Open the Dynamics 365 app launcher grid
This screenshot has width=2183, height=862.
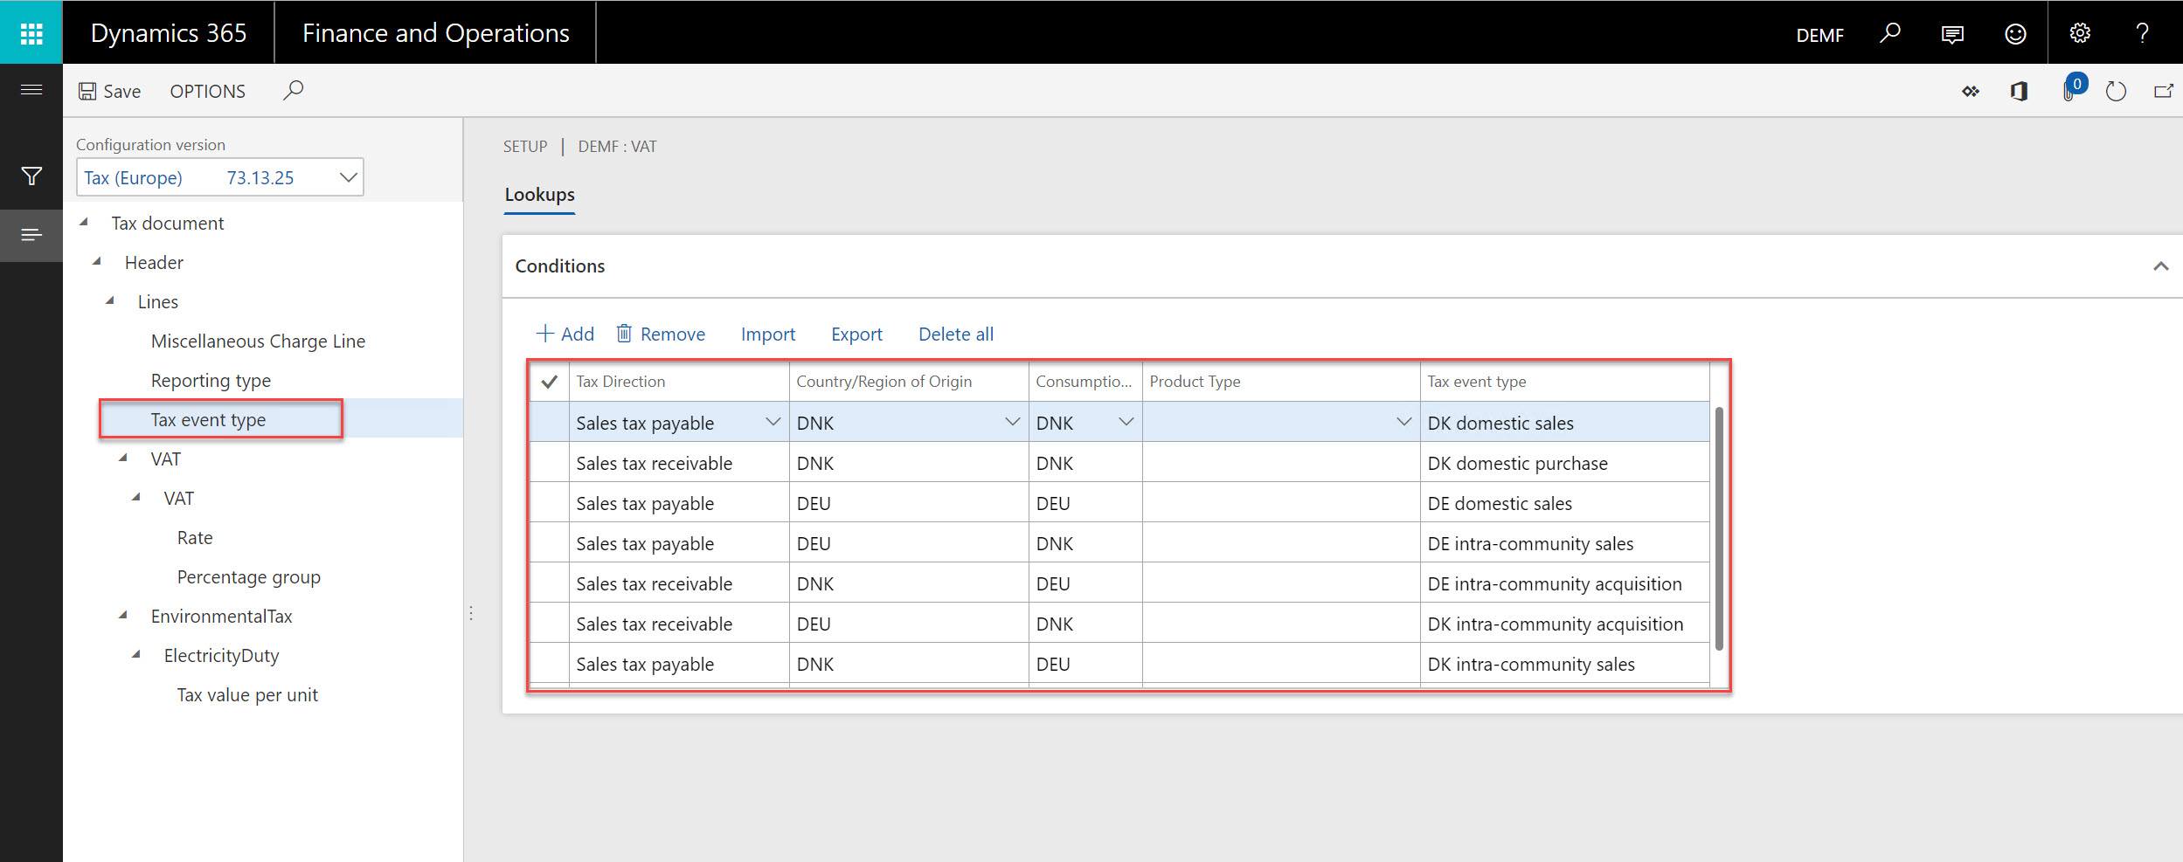click(31, 32)
